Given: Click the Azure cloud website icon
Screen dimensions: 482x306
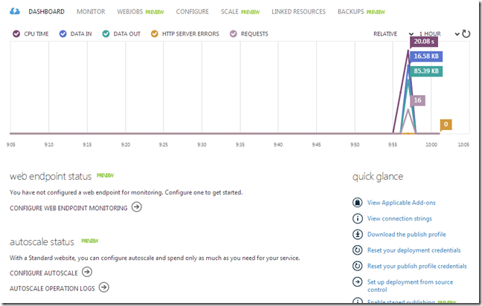Looking at the screenshot, I should (x=15, y=11).
